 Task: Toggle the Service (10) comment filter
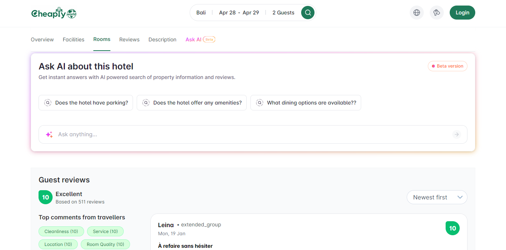point(105,232)
